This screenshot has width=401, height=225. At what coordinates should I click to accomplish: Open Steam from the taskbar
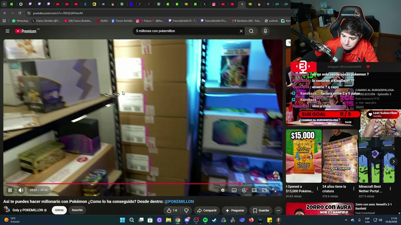pyautogui.click(x=214, y=220)
